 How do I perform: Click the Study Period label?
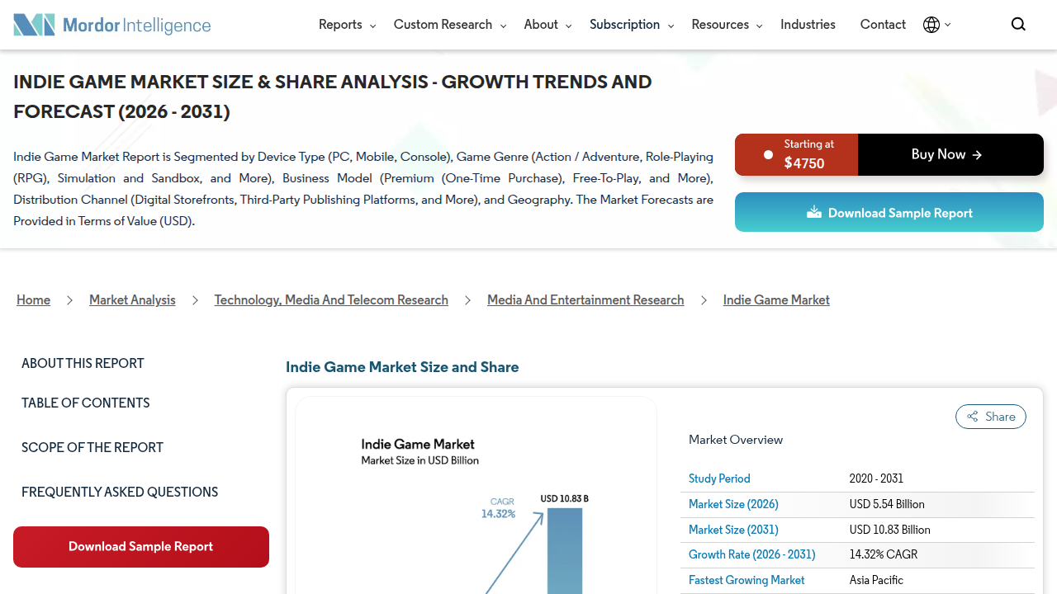click(x=719, y=478)
